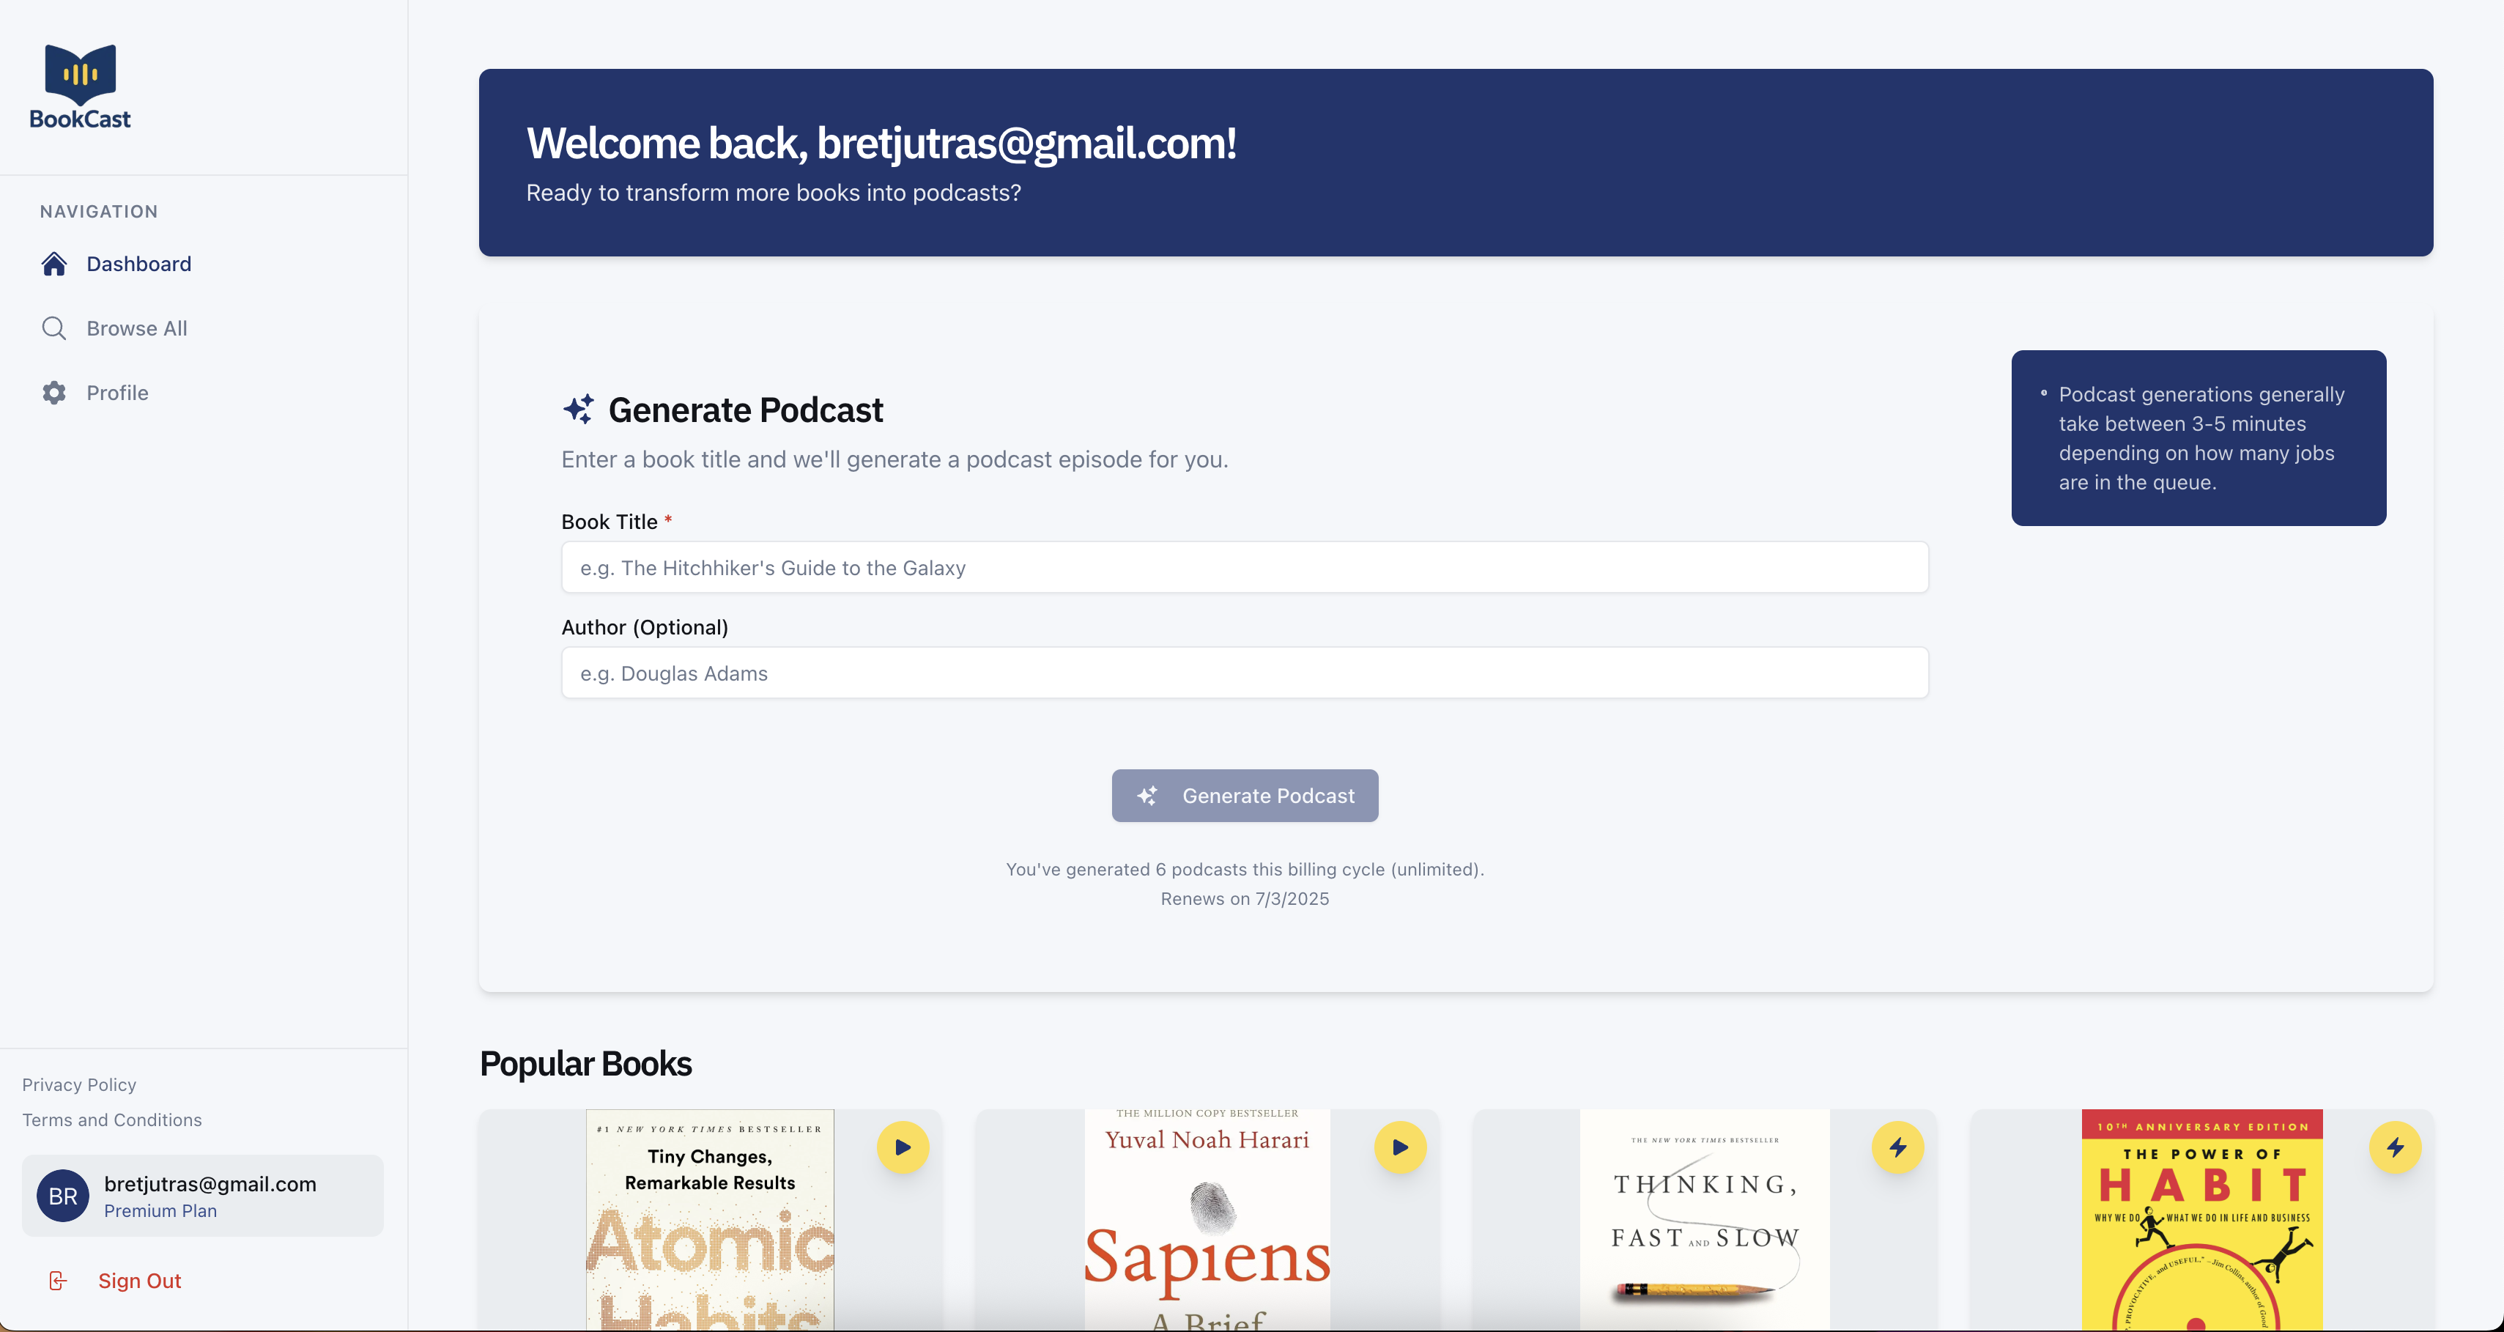Click the 'generated 6 podcasts this billing cycle' text
The image size is (2504, 1332).
(x=1244, y=869)
